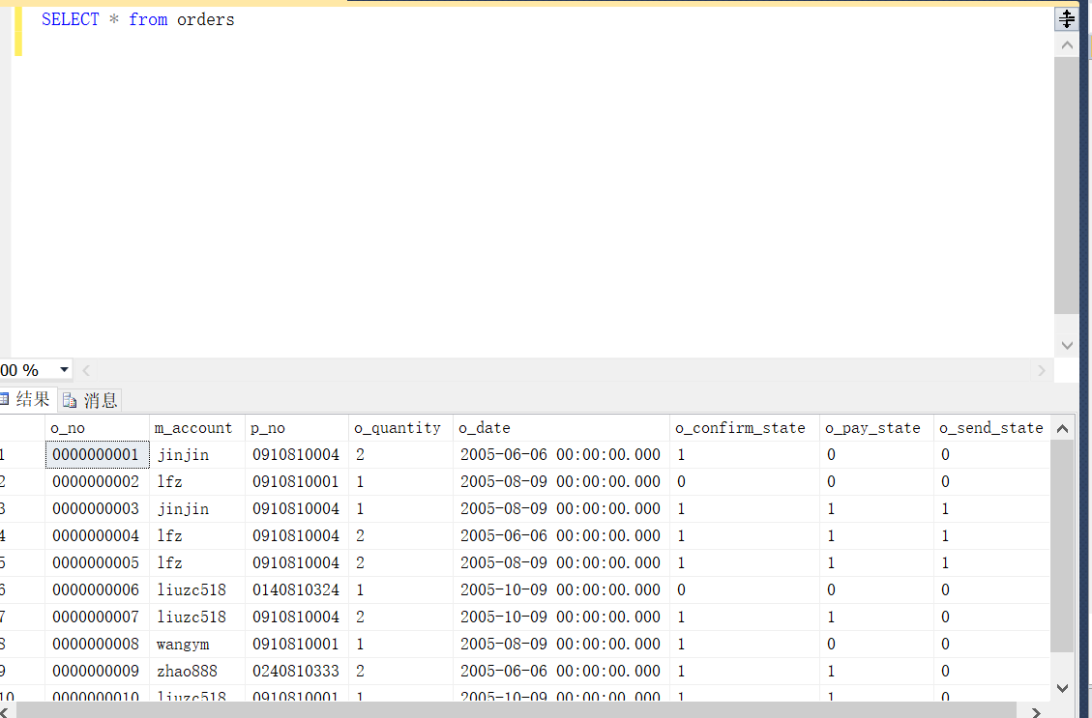The image size is (1092, 718).
Task: Click editor horizontal scroll right arrow
Action: point(1041,370)
